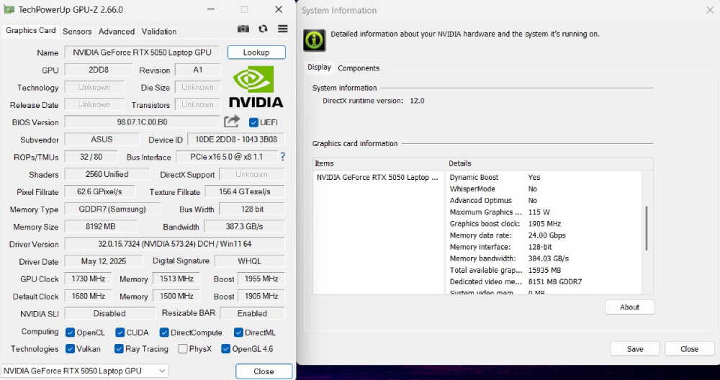Switch to the Validation tab

coord(159,32)
